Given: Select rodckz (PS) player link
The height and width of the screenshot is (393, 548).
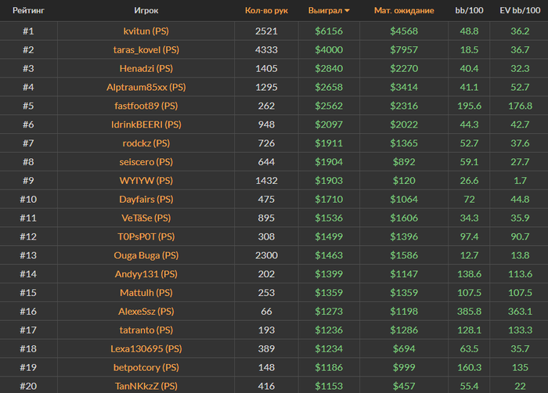Looking at the screenshot, I should (x=146, y=143).
